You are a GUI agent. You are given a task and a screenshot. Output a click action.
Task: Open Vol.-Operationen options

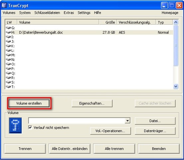[110, 131]
